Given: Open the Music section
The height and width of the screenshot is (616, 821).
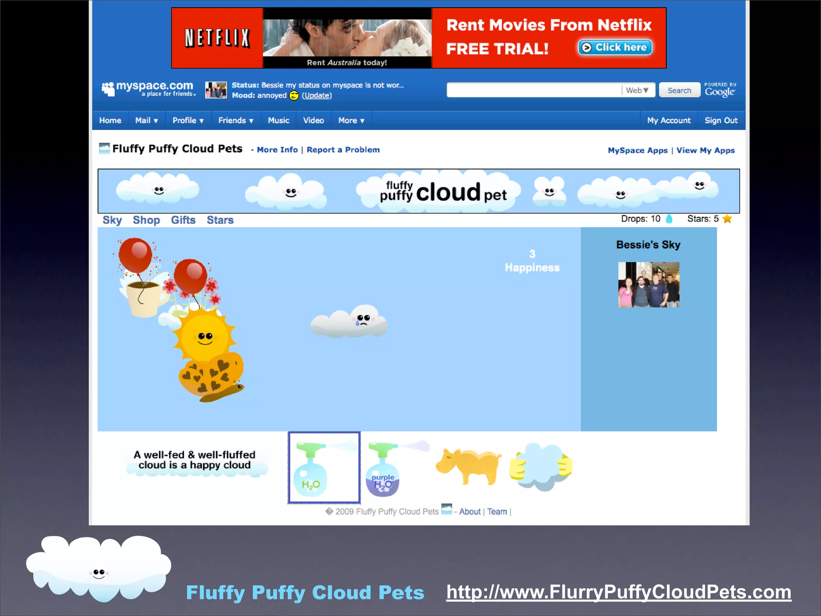Looking at the screenshot, I should 278,120.
